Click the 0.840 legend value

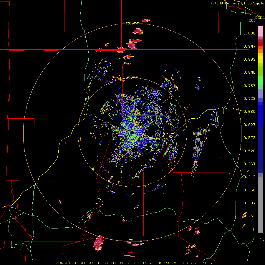pyautogui.click(x=249, y=72)
